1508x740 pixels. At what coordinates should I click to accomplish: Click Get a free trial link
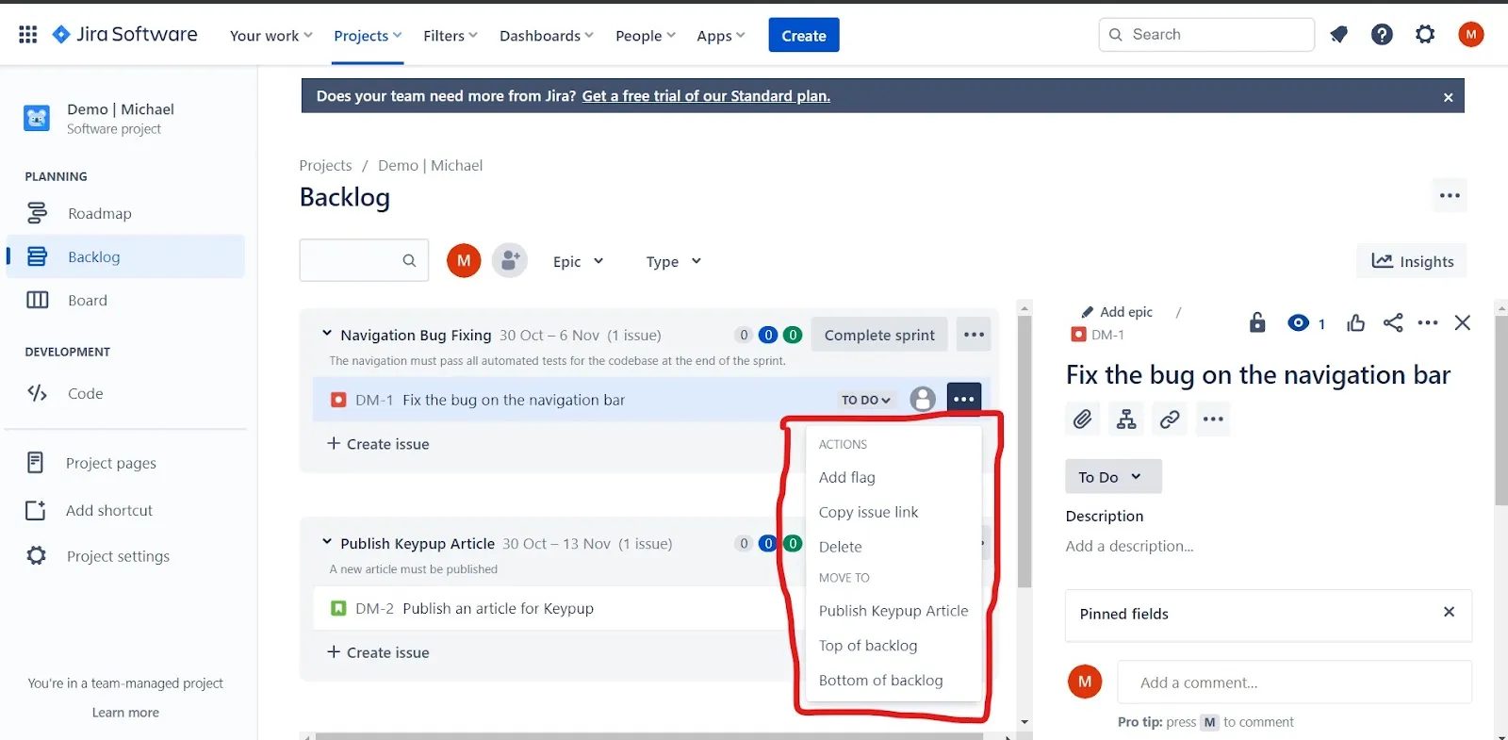pos(706,96)
